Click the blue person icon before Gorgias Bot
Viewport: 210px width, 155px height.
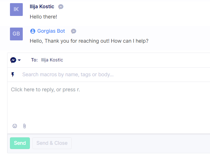click(33, 31)
